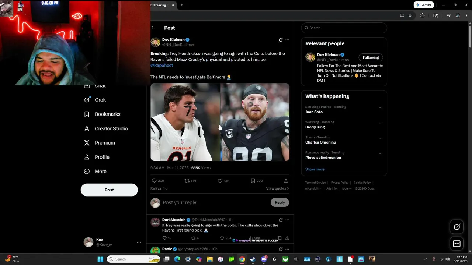Screen dimensions: 472x265
Task: Open more options on Dov Kleiman's post
Action: pyautogui.click(x=287, y=40)
